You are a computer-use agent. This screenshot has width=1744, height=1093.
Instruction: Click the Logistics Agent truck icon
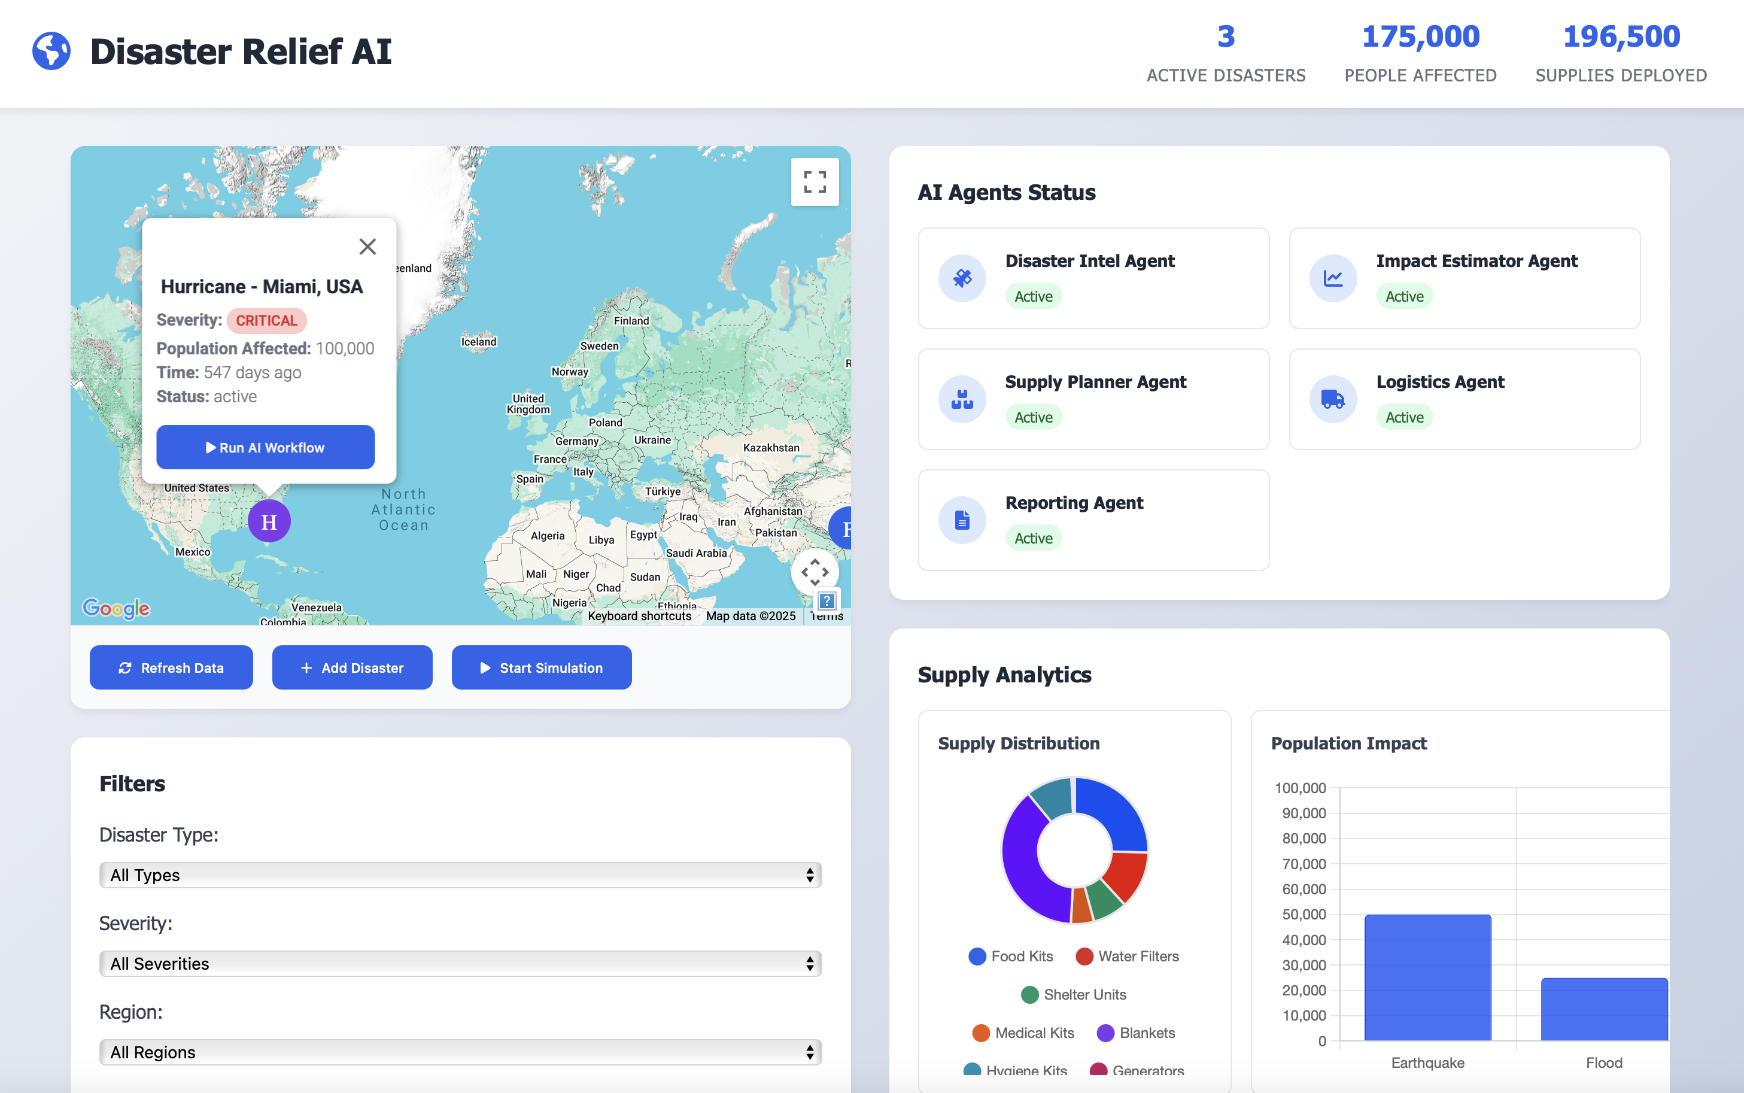coord(1333,399)
